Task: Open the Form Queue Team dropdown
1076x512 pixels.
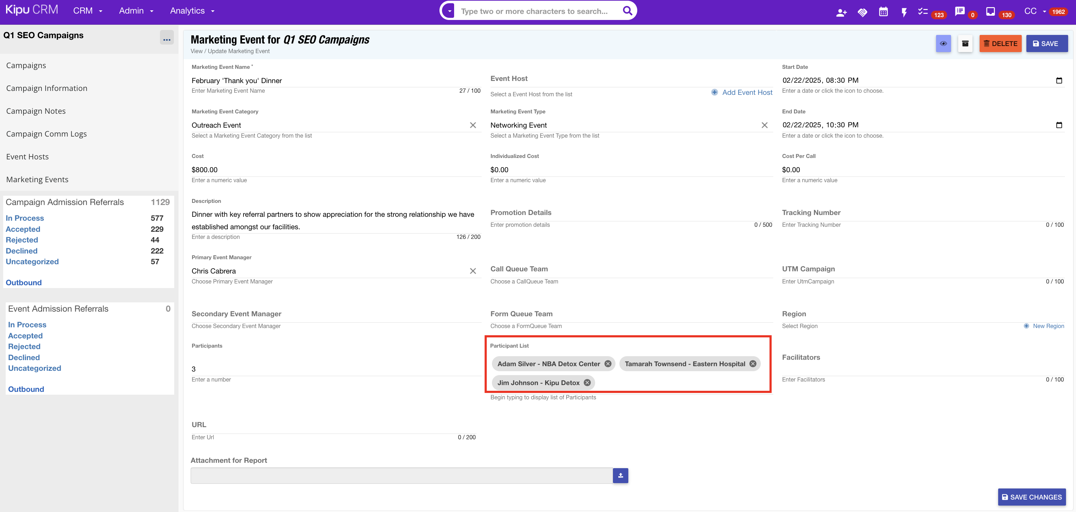Action: click(631, 314)
